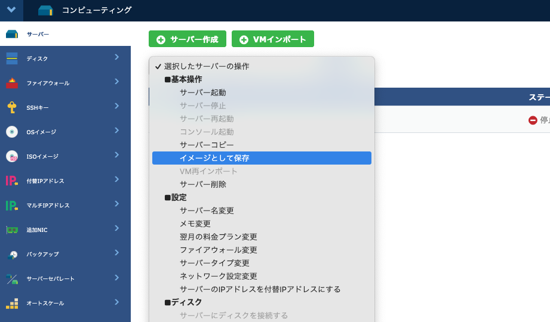Choose 翌月の料金プラン変更 option

(x=262, y=237)
